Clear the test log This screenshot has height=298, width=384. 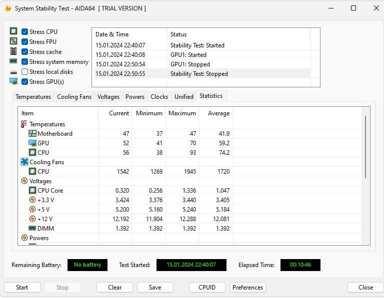click(114, 287)
